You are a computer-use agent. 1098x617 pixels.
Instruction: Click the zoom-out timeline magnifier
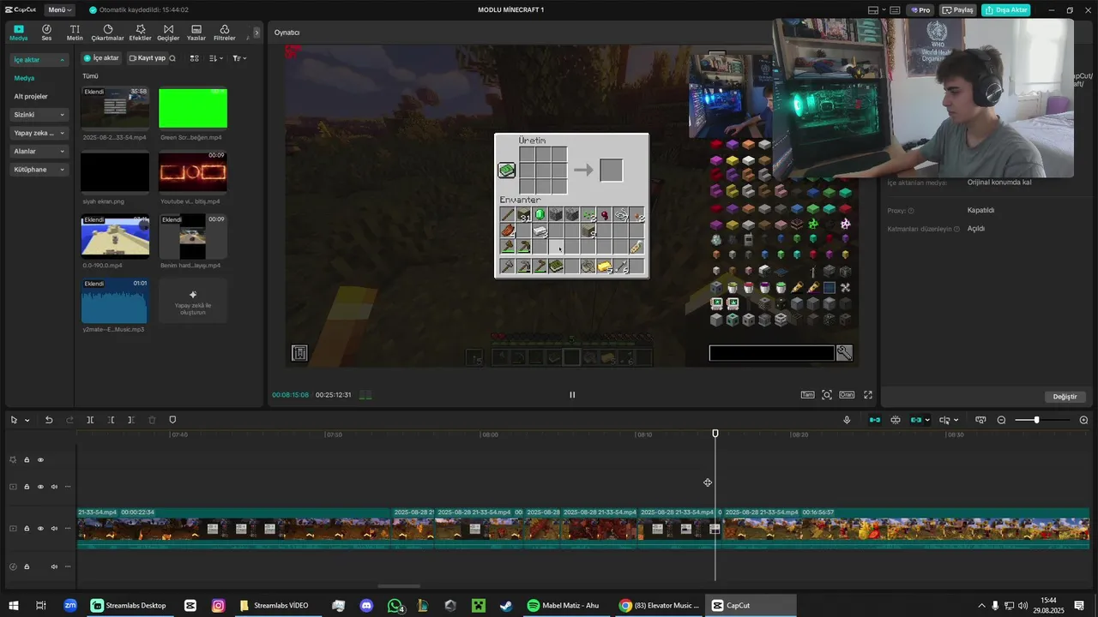coord(1001,420)
